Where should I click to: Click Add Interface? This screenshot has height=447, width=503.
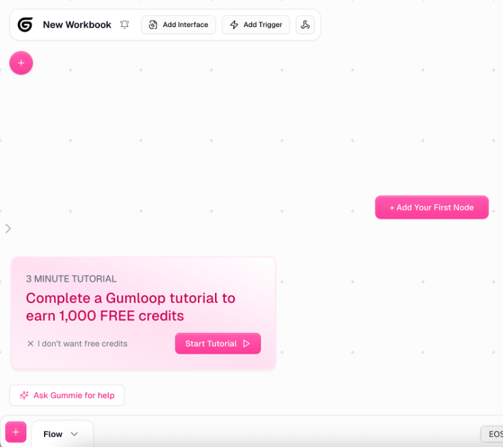[178, 25]
